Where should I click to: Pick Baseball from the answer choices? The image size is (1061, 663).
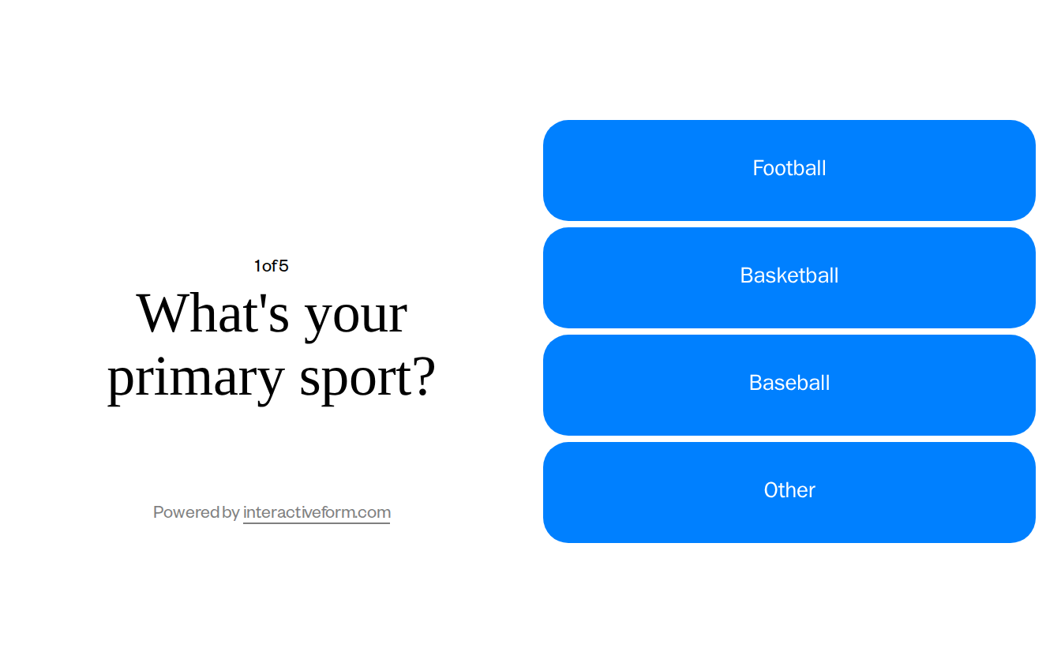(x=789, y=384)
